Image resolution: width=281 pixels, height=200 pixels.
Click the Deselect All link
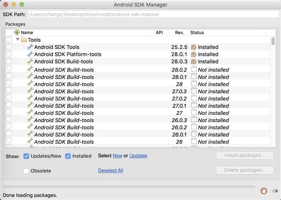pos(110,170)
